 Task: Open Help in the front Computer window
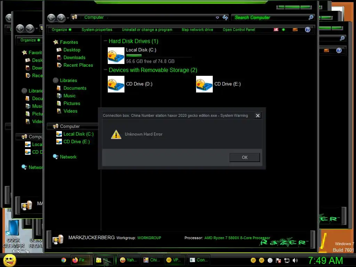pos(308,30)
